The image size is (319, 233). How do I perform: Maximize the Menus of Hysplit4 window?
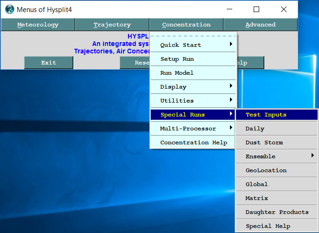click(x=256, y=9)
